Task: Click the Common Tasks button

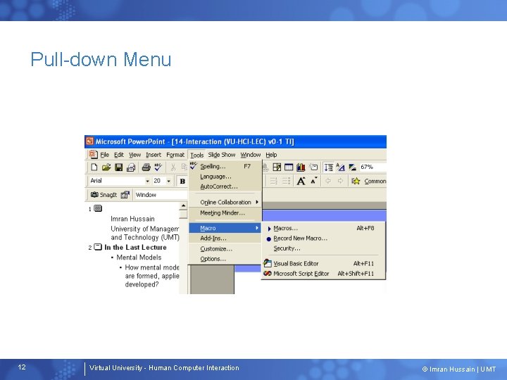Action: point(369,181)
